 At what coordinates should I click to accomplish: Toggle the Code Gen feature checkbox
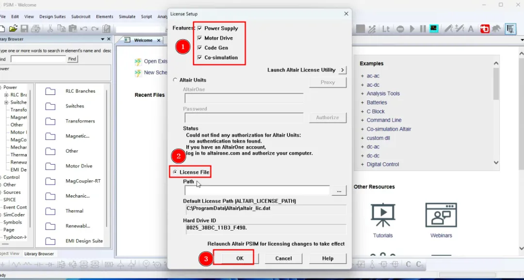(x=200, y=48)
